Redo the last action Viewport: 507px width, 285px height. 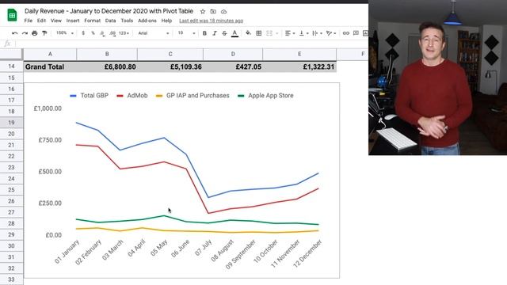[x=25, y=33]
